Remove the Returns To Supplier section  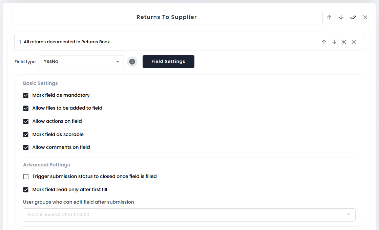pyautogui.click(x=365, y=17)
